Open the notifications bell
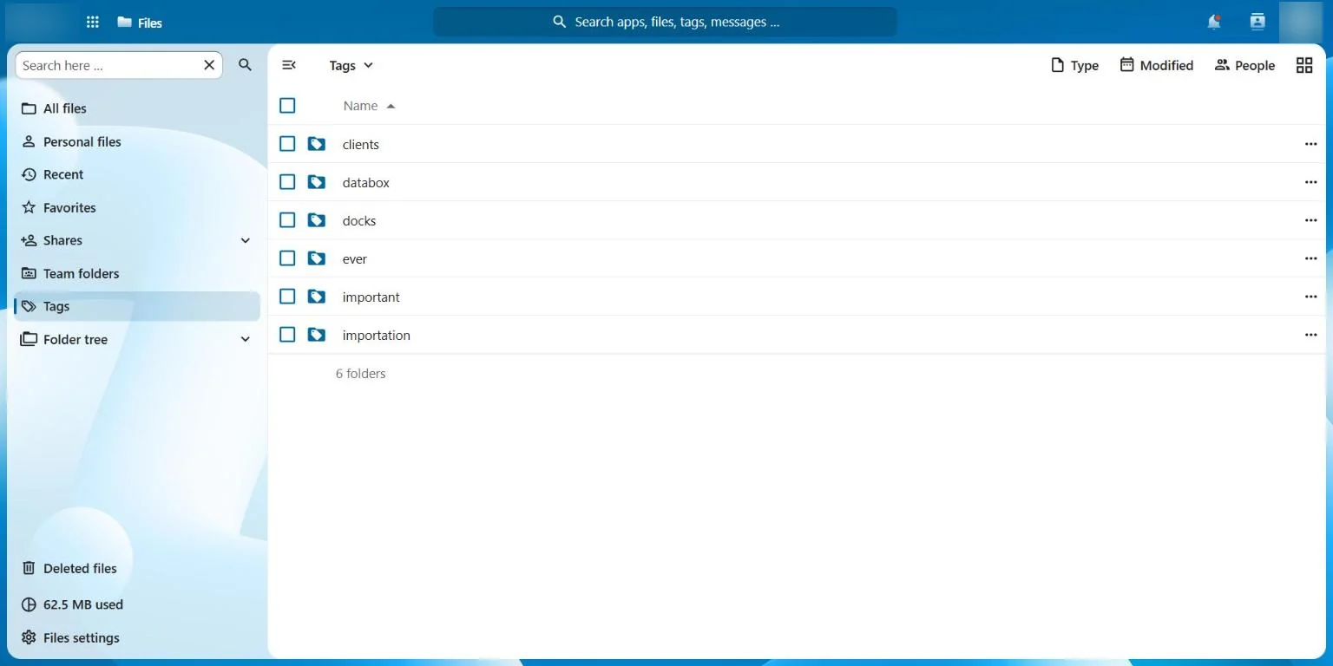Viewport: 1333px width, 666px height. pos(1214,23)
